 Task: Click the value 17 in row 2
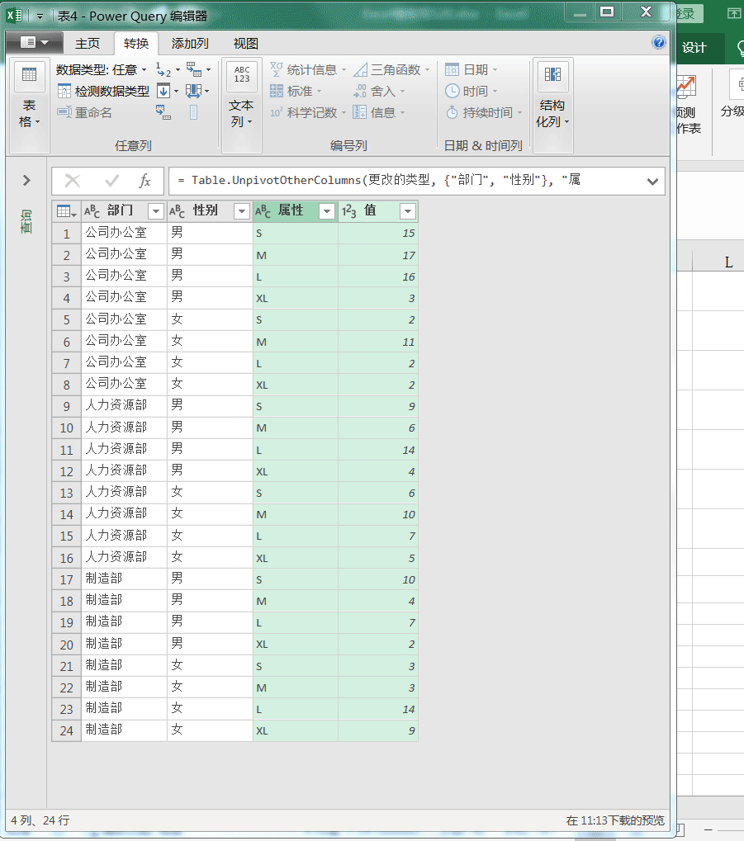[378, 255]
